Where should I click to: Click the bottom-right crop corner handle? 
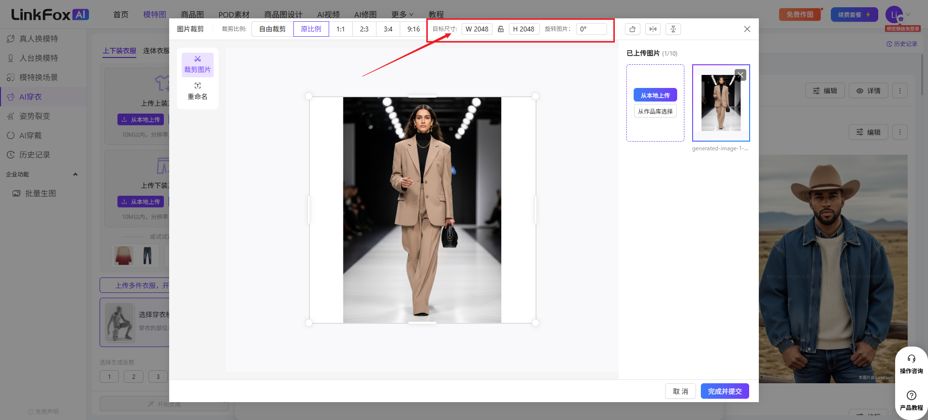point(536,323)
